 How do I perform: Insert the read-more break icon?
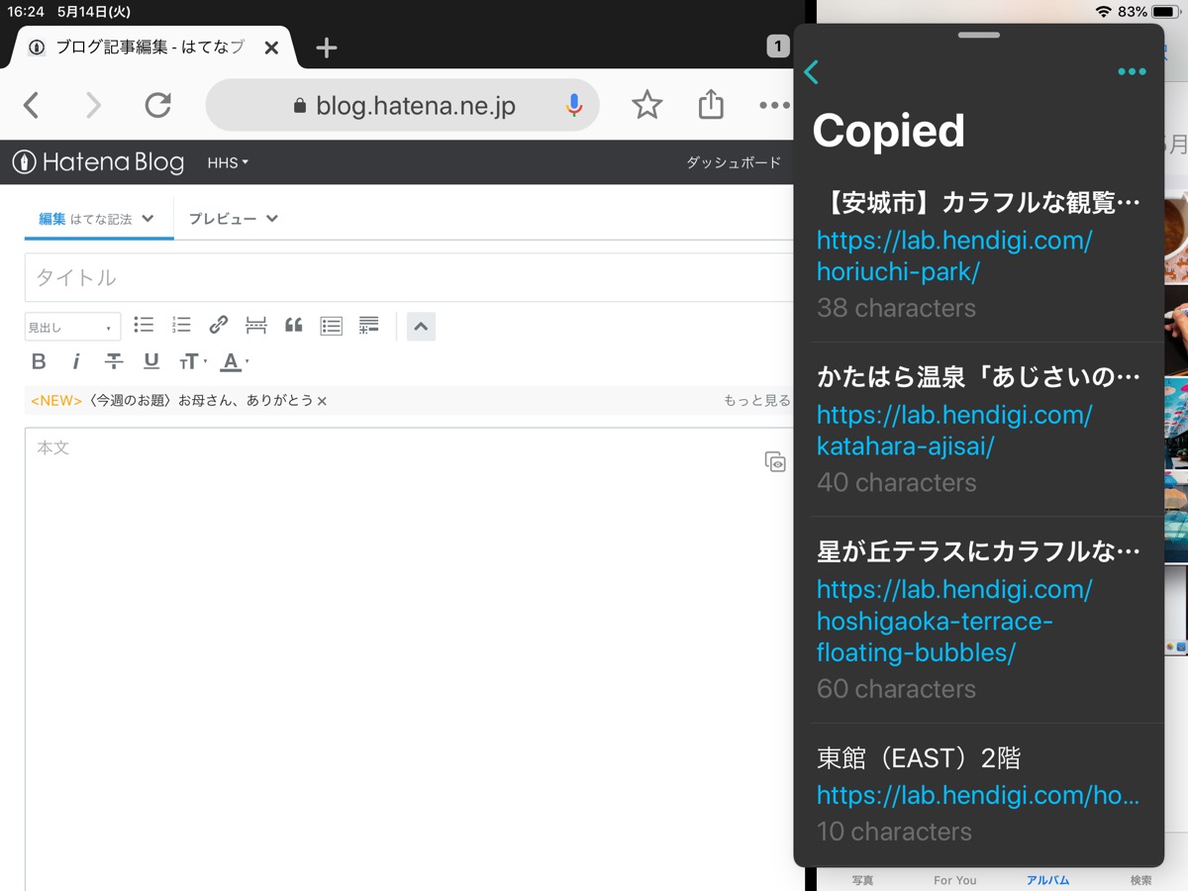point(256,325)
